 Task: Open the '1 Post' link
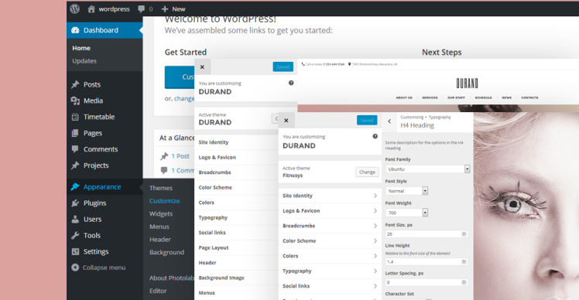coord(180,156)
